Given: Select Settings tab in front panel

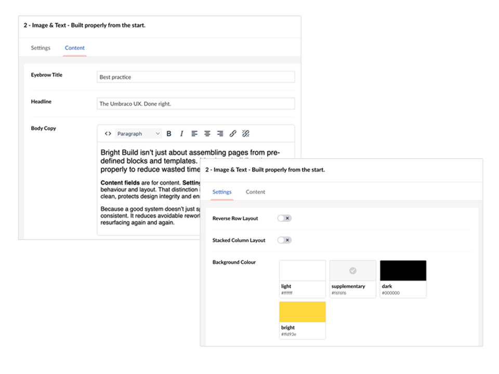Looking at the screenshot, I should click(x=222, y=192).
